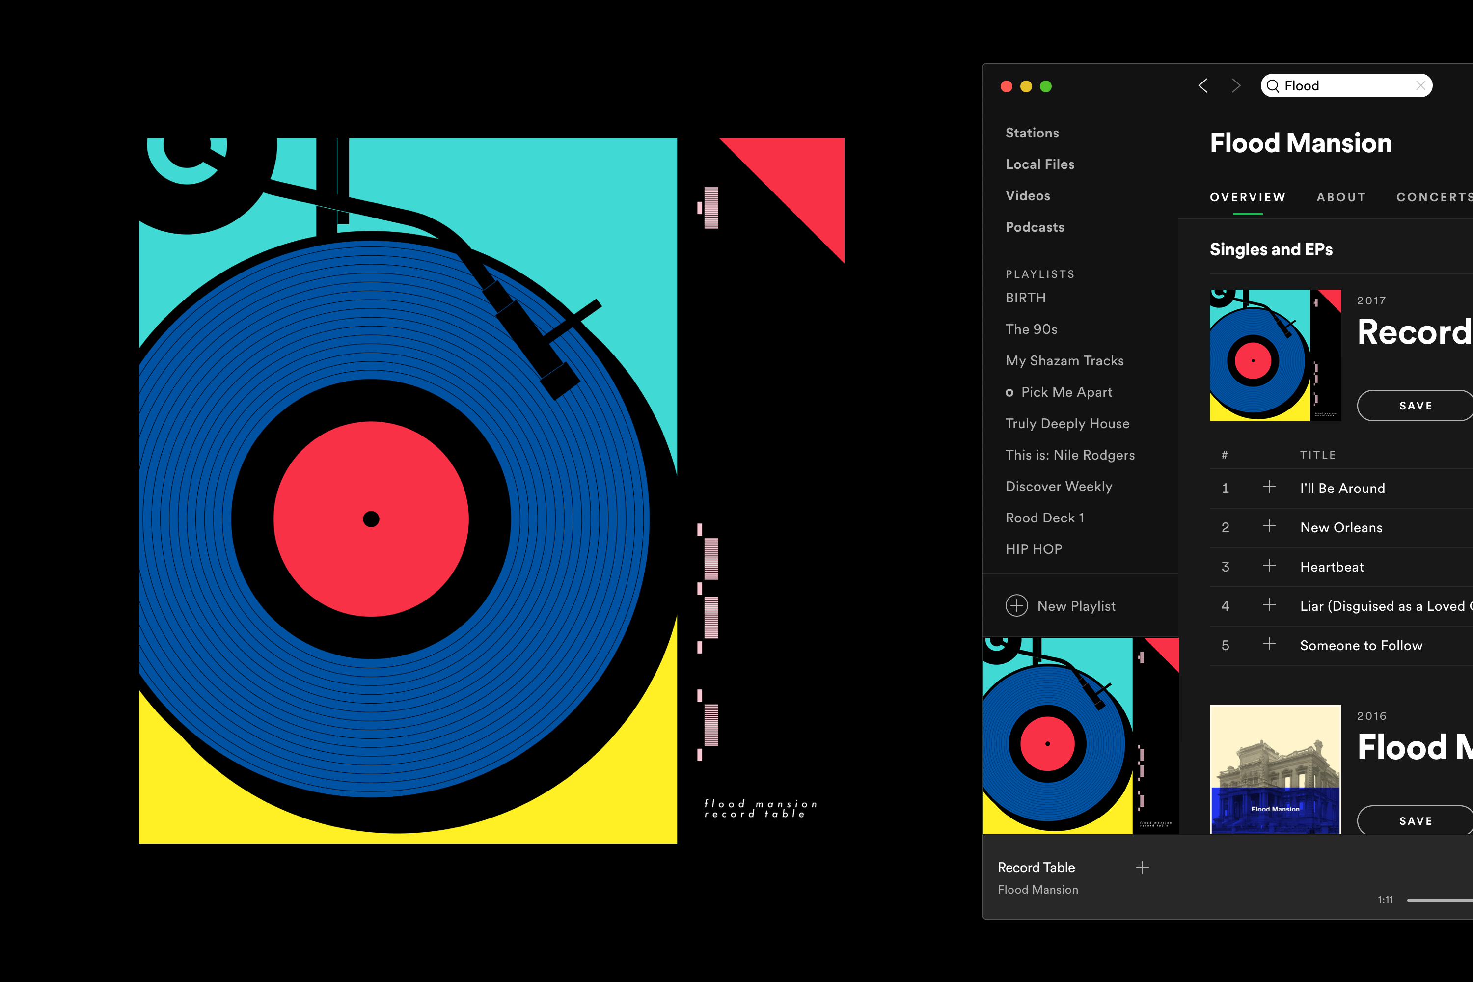Add Heartbeat track with plus icon
This screenshot has width=1473, height=982.
[x=1269, y=566]
